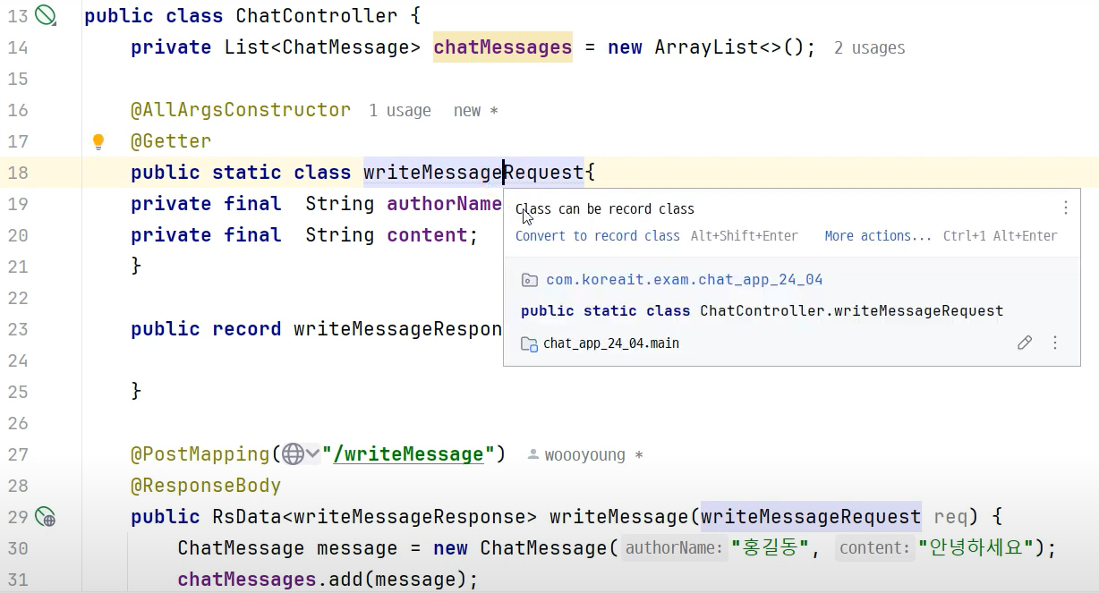Click the pencil edit icon in the popup
Viewport: 1099px width, 593px height.
[x=1025, y=343]
